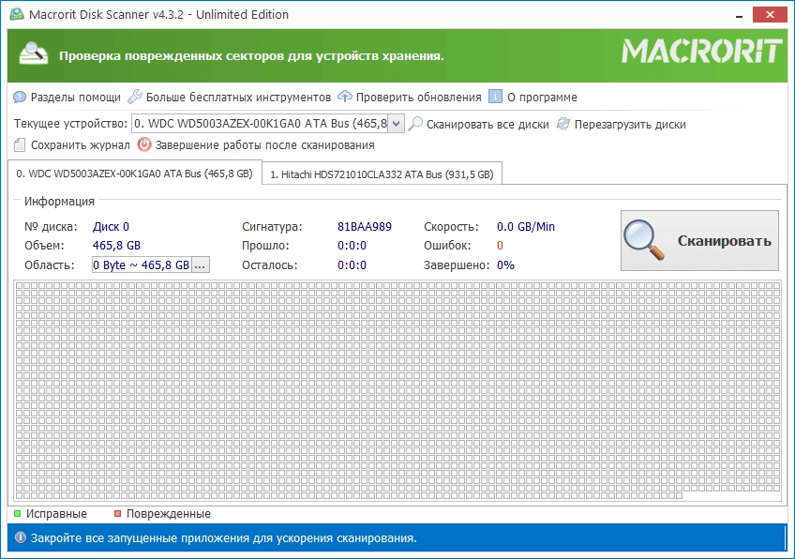Viewport: 795px width, 559px height.
Task: Open Разделы помощи help link
Action: pyautogui.click(x=76, y=97)
